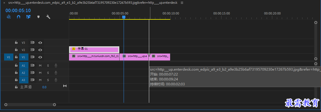Click the ruler at 00:00:10:00
The height and width of the screenshot is (112, 321).
[171, 14]
